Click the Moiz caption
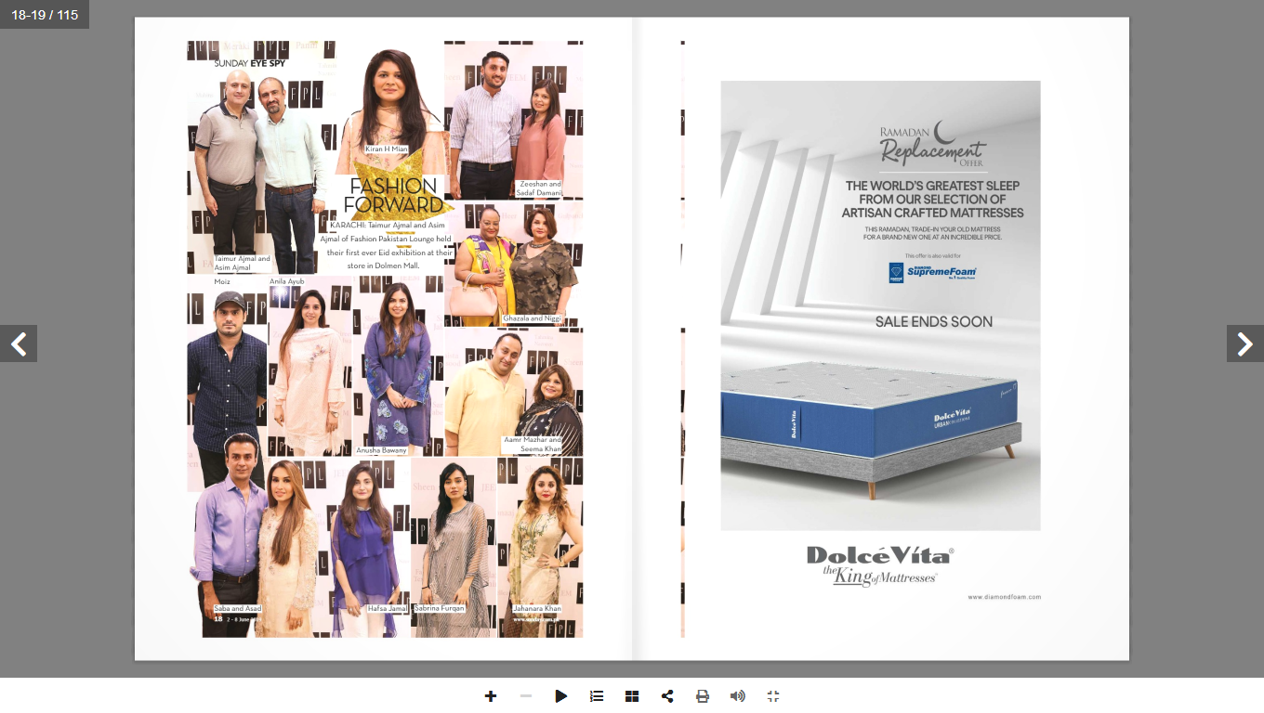 (x=222, y=281)
